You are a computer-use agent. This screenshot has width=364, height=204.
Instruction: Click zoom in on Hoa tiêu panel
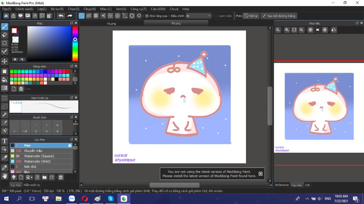[287, 30]
